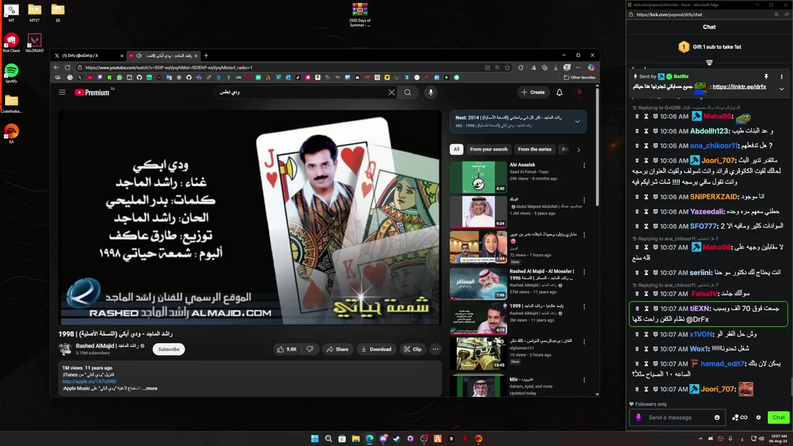Open the Abi Asaalak video thumbnail
The image size is (793, 446).
(478, 177)
